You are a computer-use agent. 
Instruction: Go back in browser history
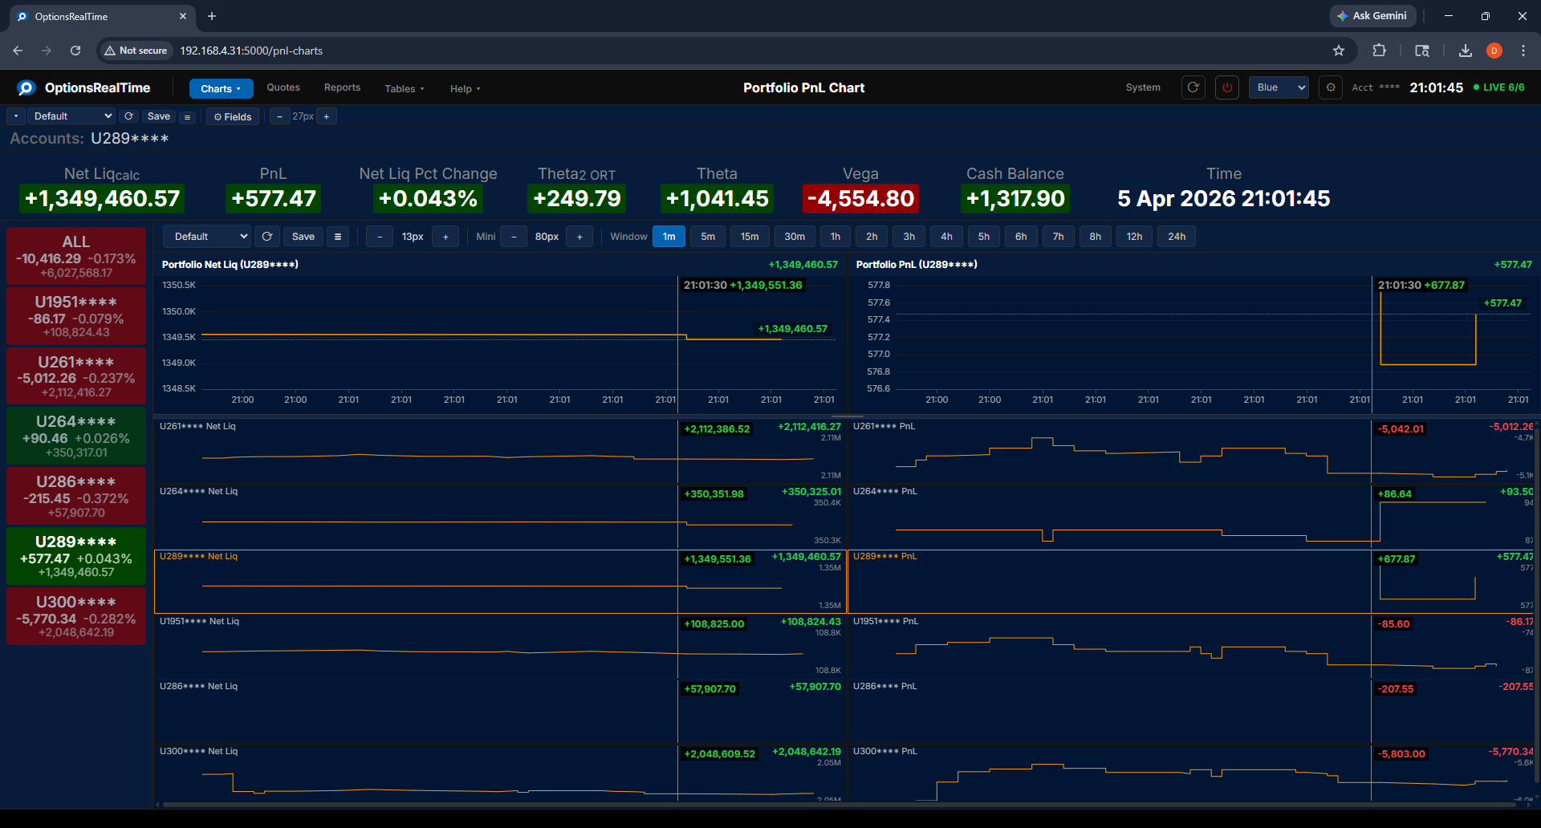[x=18, y=51]
